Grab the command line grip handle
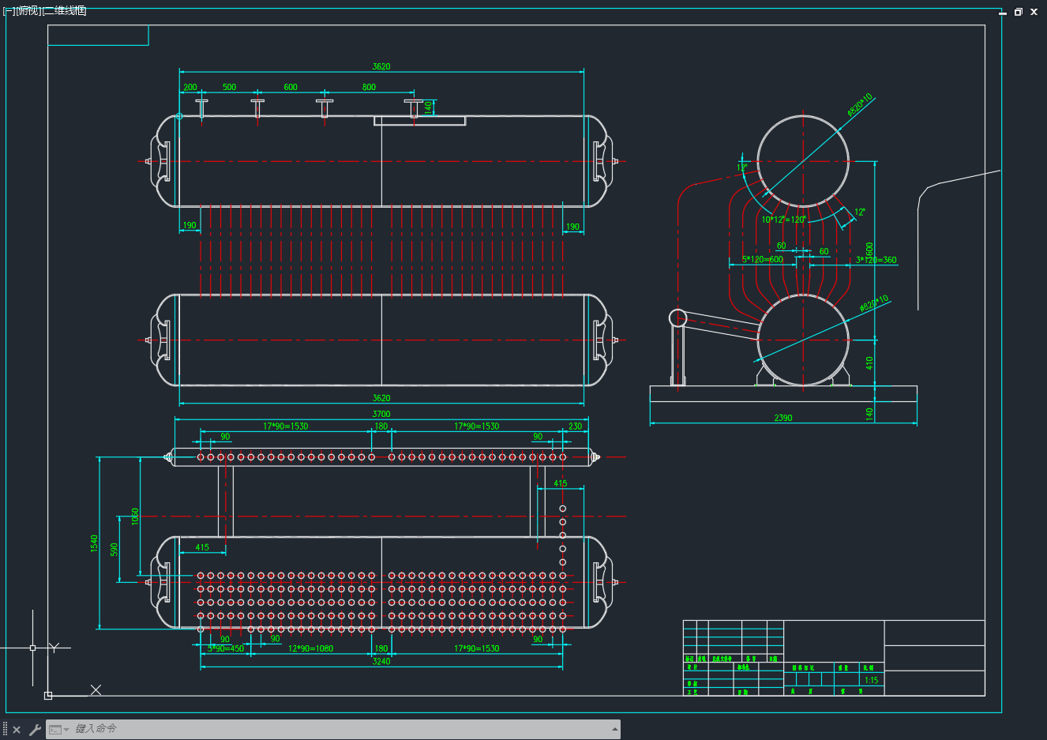Screen dimensions: 1047x740 coord(5,729)
